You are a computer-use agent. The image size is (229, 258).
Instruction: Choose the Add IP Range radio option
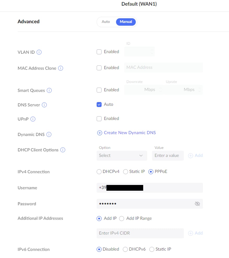click(122, 219)
